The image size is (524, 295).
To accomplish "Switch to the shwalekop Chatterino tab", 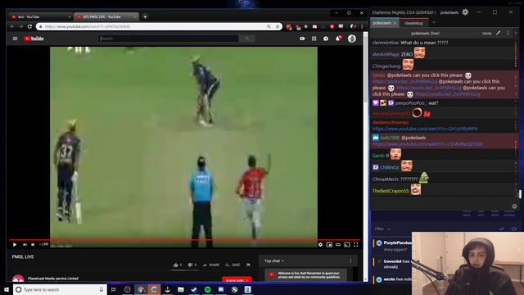I will click(413, 23).
